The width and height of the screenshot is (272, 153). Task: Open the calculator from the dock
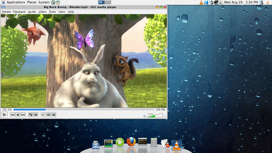click(x=154, y=142)
